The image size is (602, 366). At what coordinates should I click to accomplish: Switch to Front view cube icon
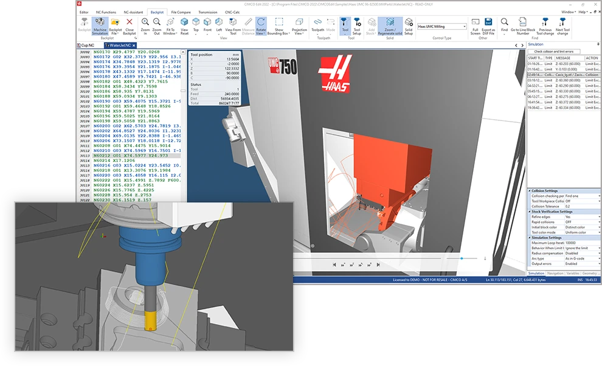207,26
